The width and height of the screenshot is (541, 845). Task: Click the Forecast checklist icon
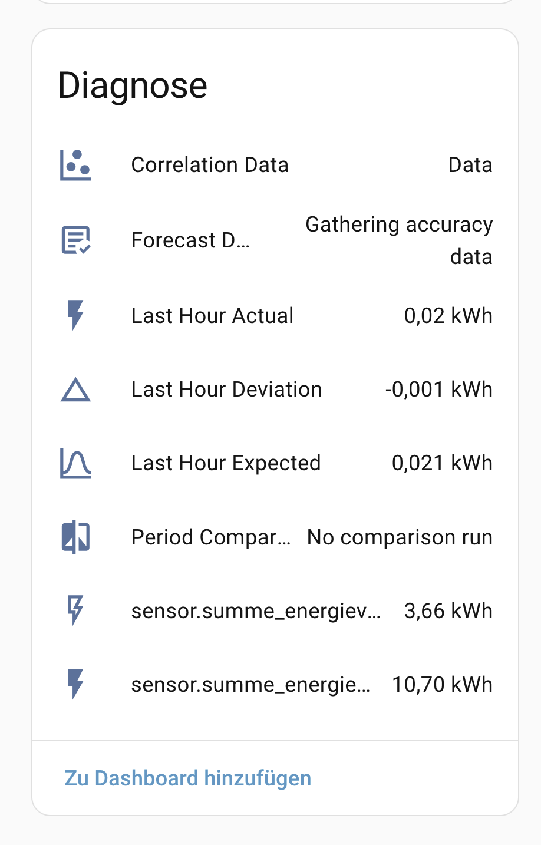click(75, 240)
